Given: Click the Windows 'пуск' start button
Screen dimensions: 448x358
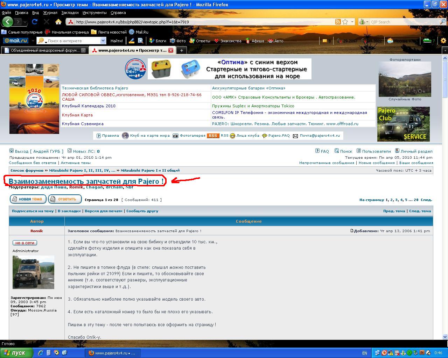Looking at the screenshot, I should point(17,353).
